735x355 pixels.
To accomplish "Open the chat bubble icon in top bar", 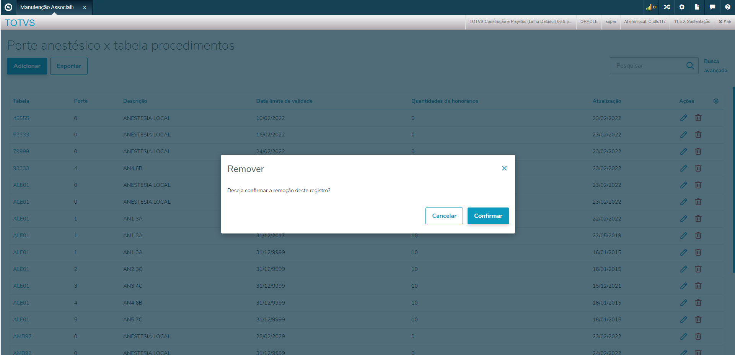I will click(712, 7).
